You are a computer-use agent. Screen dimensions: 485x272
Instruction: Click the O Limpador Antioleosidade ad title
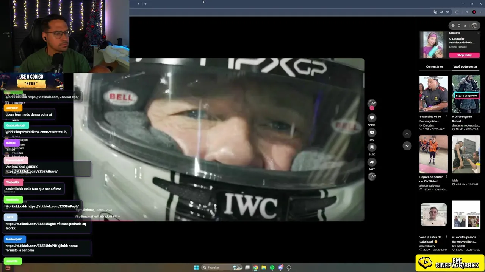462,40
